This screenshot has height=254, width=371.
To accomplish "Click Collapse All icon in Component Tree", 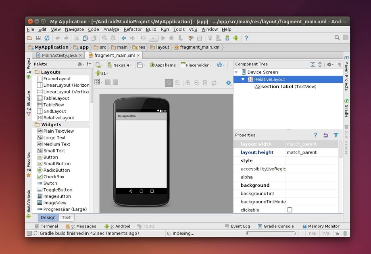I will pyautogui.click(x=320, y=65).
